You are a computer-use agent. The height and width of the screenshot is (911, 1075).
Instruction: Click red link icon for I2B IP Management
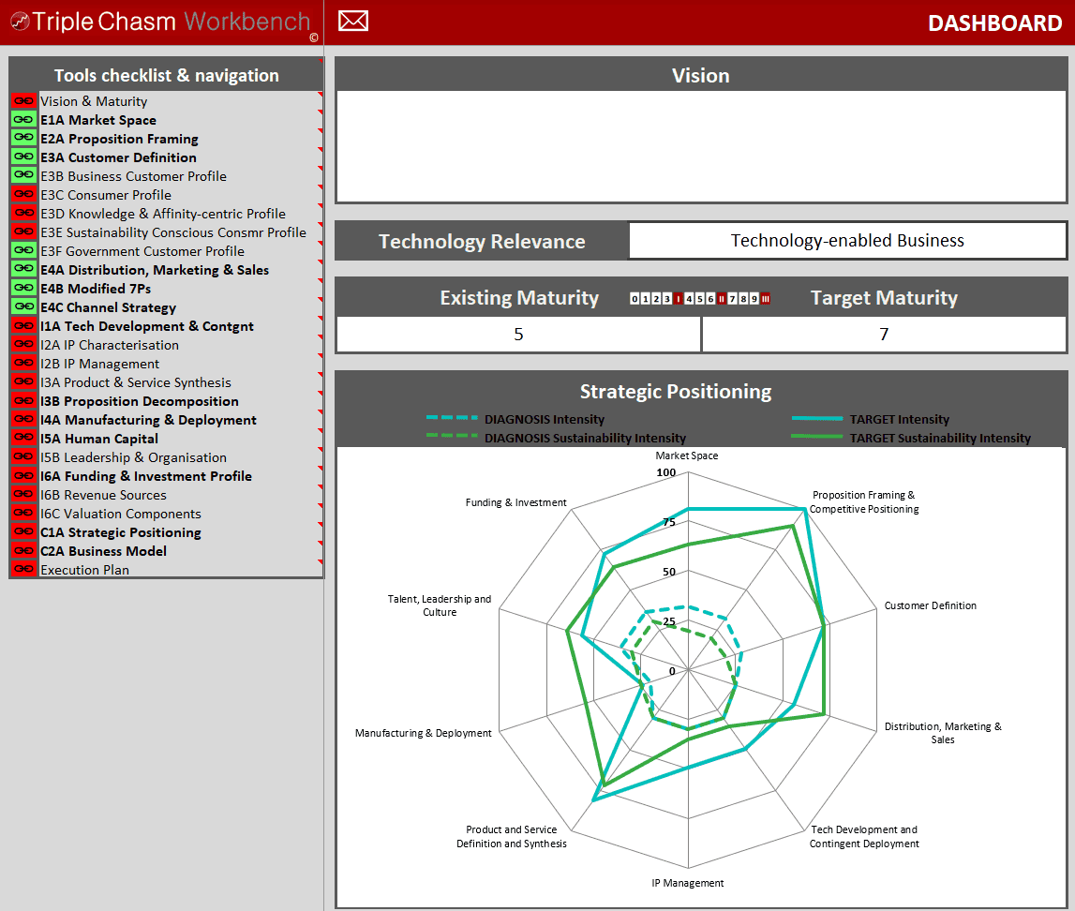23,364
